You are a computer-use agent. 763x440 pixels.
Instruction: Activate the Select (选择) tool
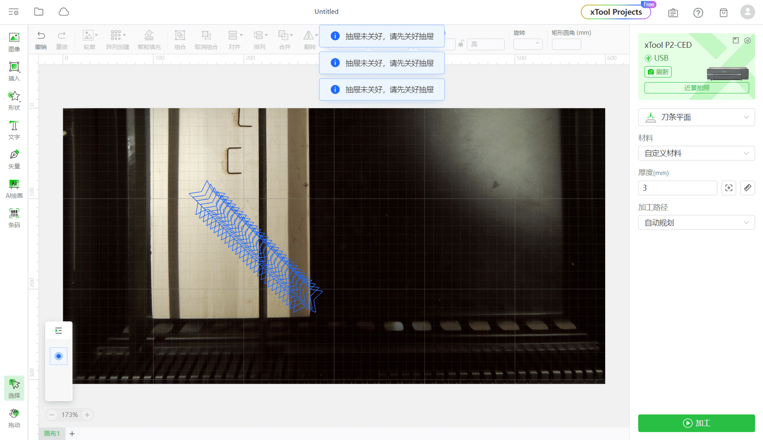14,388
